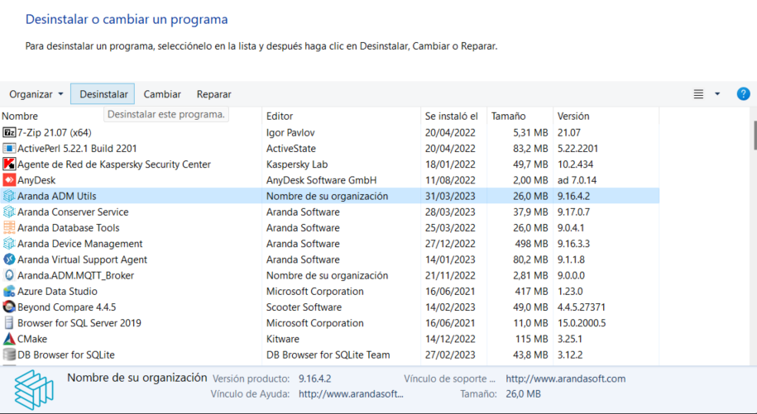The width and height of the screenshot is (757, 414).
Task: Click the Aranda Device Management icon
Action: 9,244
